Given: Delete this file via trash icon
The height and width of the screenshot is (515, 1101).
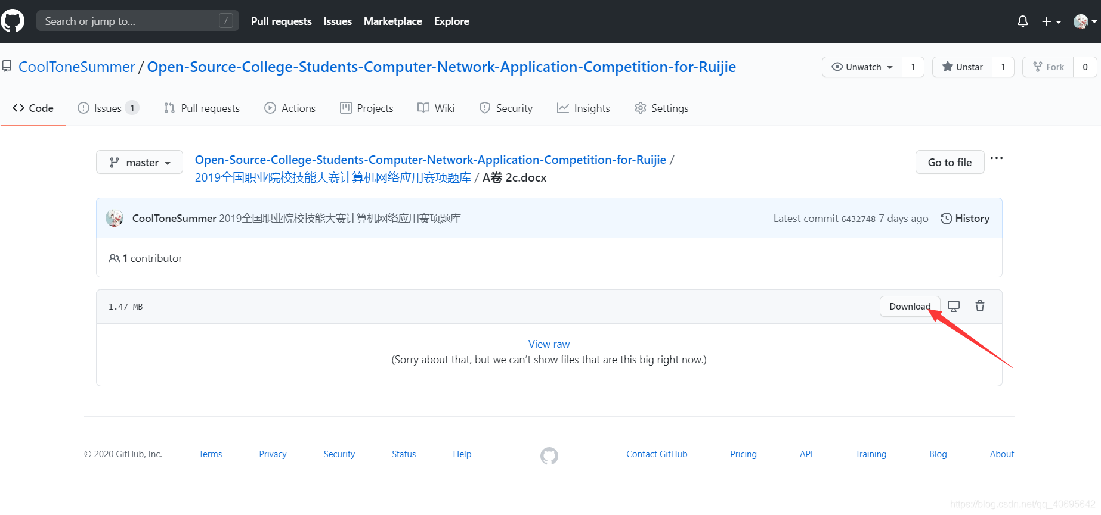Looking at the screenshot, I should [x=980, y=306].
